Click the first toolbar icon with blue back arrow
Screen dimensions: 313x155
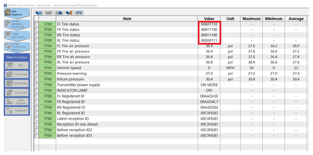[39, 13]
